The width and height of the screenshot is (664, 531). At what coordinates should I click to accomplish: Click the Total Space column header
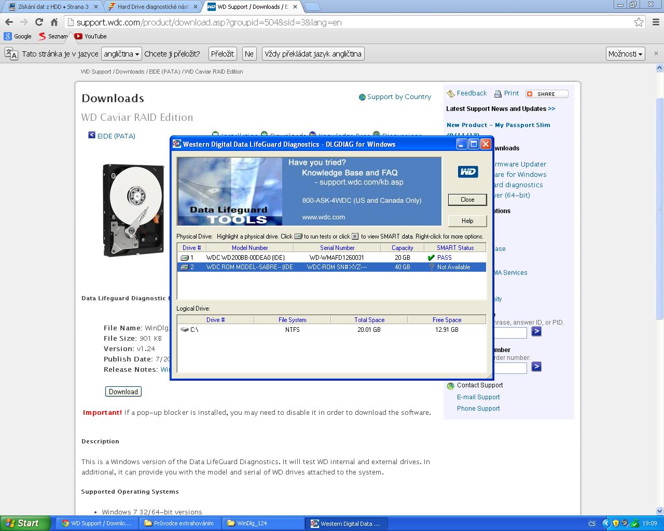pyautogui.click(x=369, y=320)
